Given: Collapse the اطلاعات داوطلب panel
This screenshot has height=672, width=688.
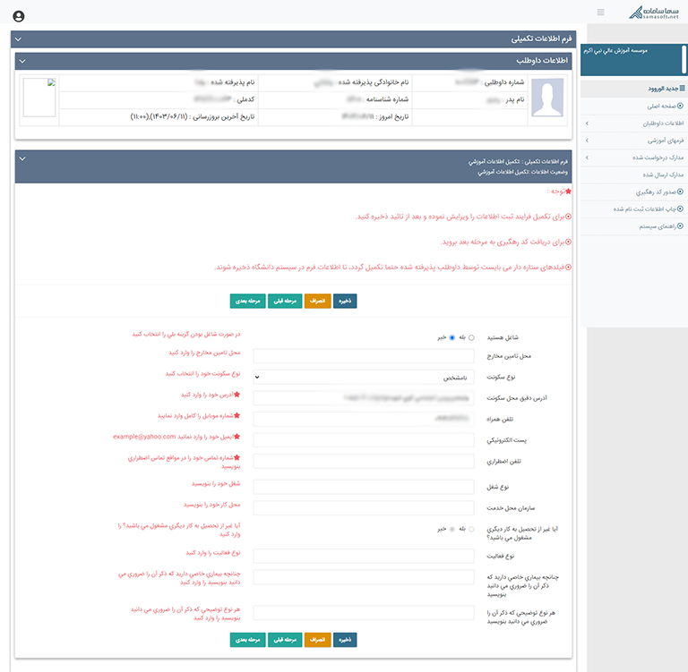Looking at the screenshot, I should coord(22,61).
